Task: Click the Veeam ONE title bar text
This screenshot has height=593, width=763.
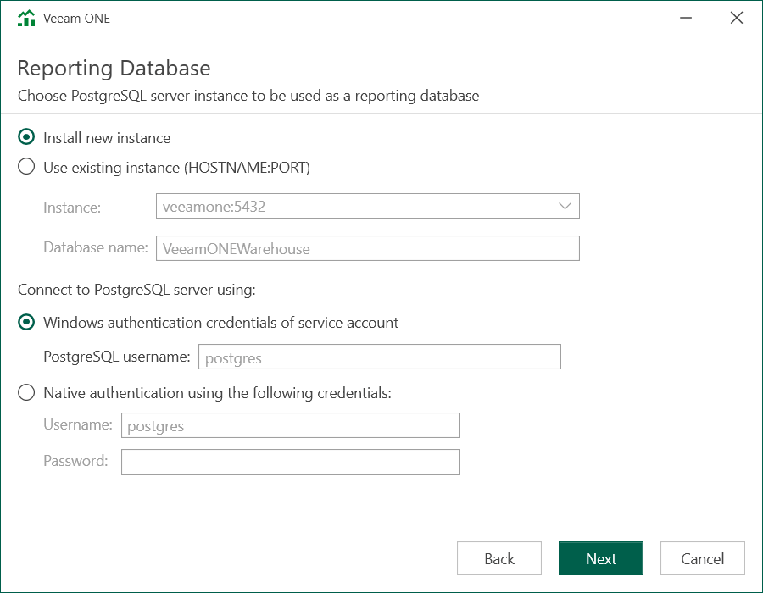Action: coord(76,19)
